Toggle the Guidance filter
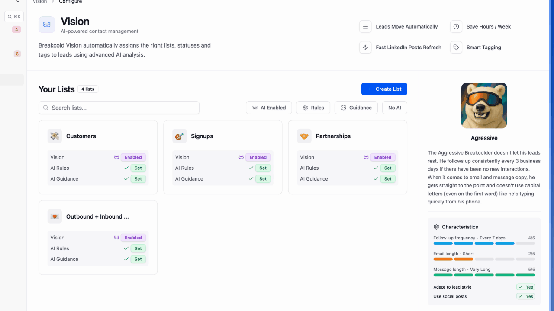Viewport: 554px width, 311px height. tap(356, 108)
